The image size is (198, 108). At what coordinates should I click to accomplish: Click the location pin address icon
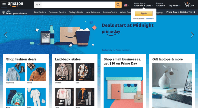4,12
